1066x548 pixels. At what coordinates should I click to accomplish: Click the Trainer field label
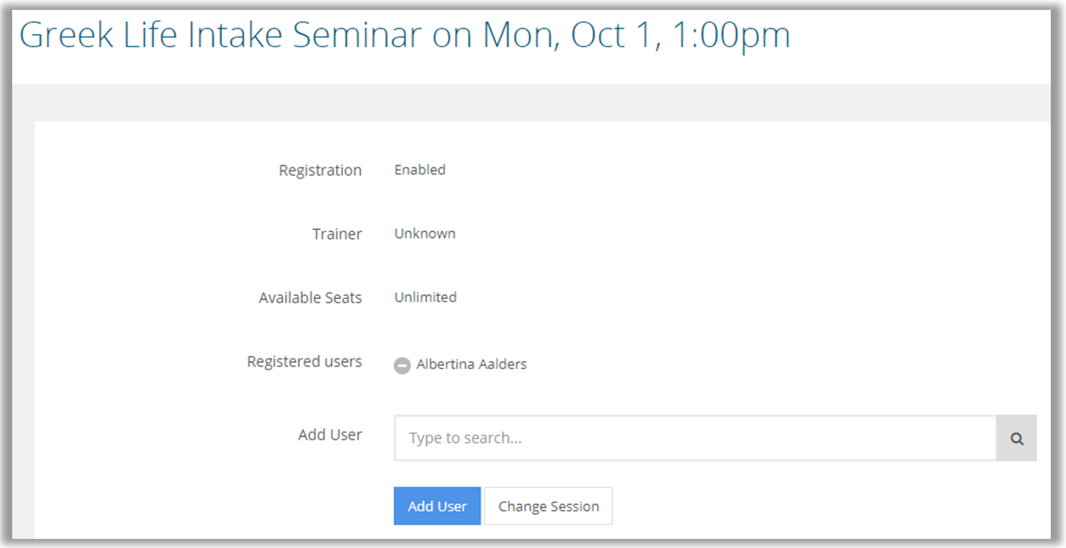[x=337, y=234]
